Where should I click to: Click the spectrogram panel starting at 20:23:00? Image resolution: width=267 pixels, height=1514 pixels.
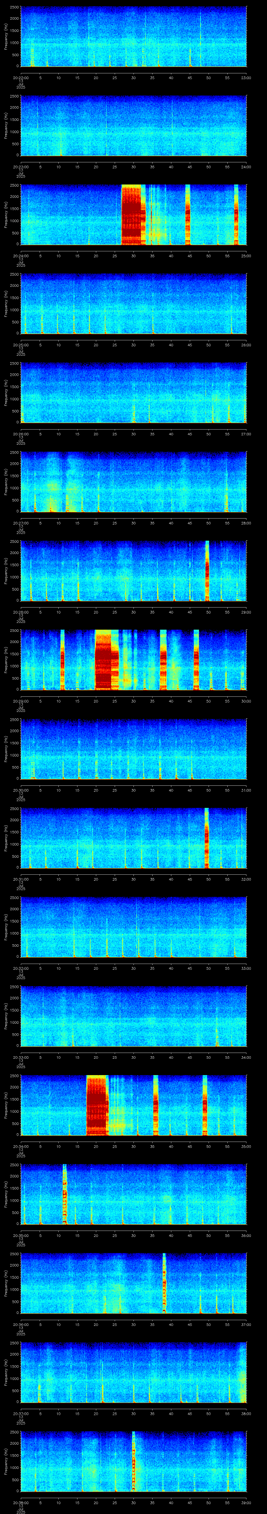[x=133, y=126]
